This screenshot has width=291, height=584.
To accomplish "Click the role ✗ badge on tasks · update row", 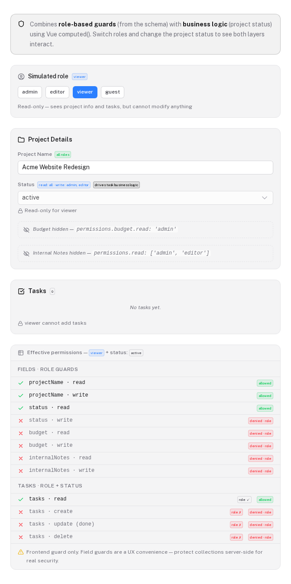I will (236, 525).
